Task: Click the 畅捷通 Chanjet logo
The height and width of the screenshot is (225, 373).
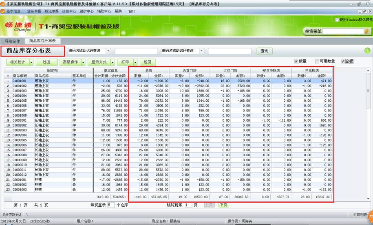Action: [x=19, y=26]
